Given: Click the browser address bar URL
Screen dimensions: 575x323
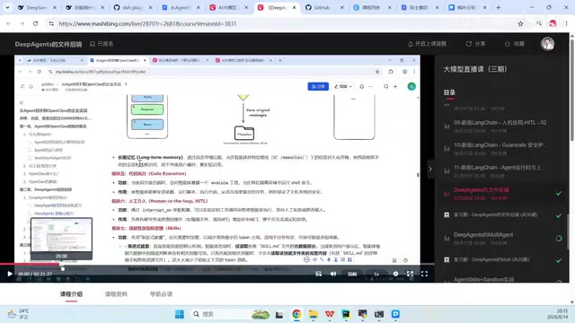Looking at the screenshot, I should click(x=147, y=23).
